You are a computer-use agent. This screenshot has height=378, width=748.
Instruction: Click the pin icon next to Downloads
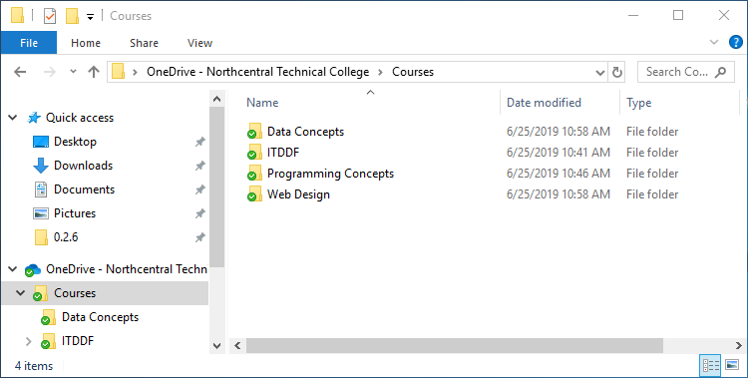tap(199, 166)
